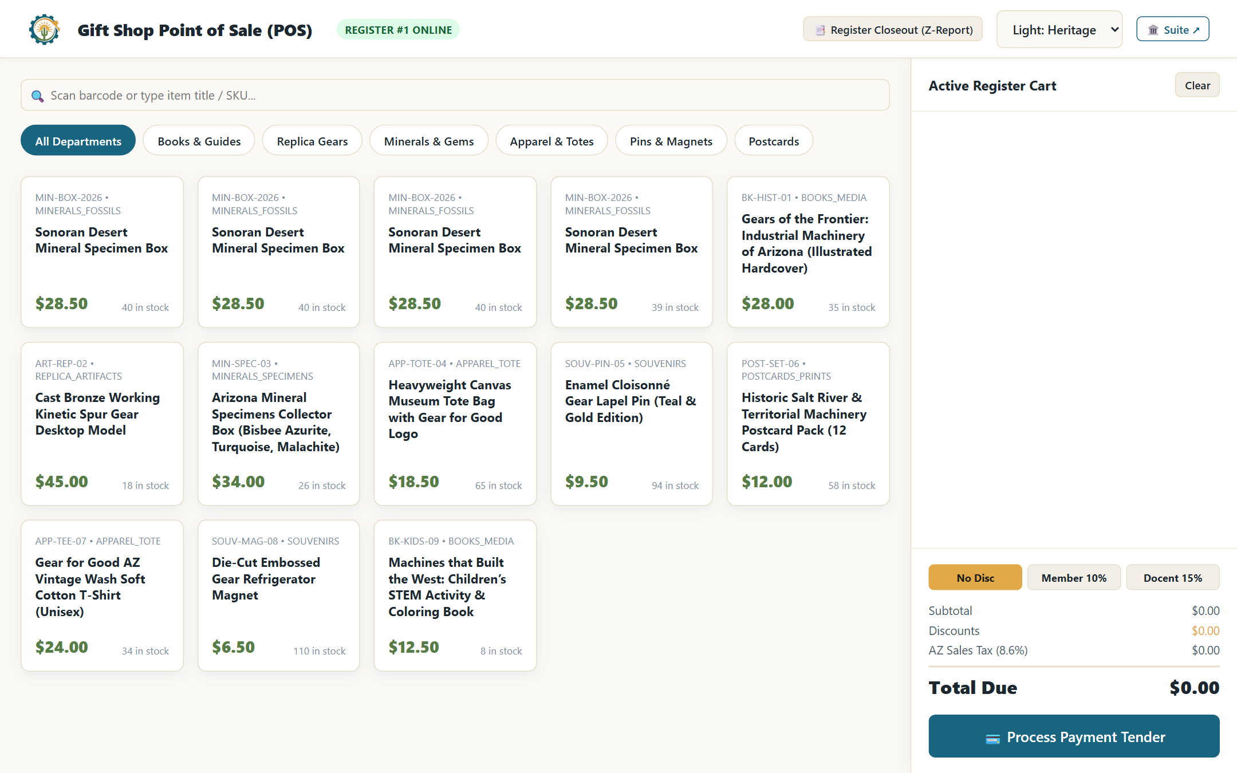Add Die-Cut Embossed Gear Refrigerator Magnet

point(279,595)
